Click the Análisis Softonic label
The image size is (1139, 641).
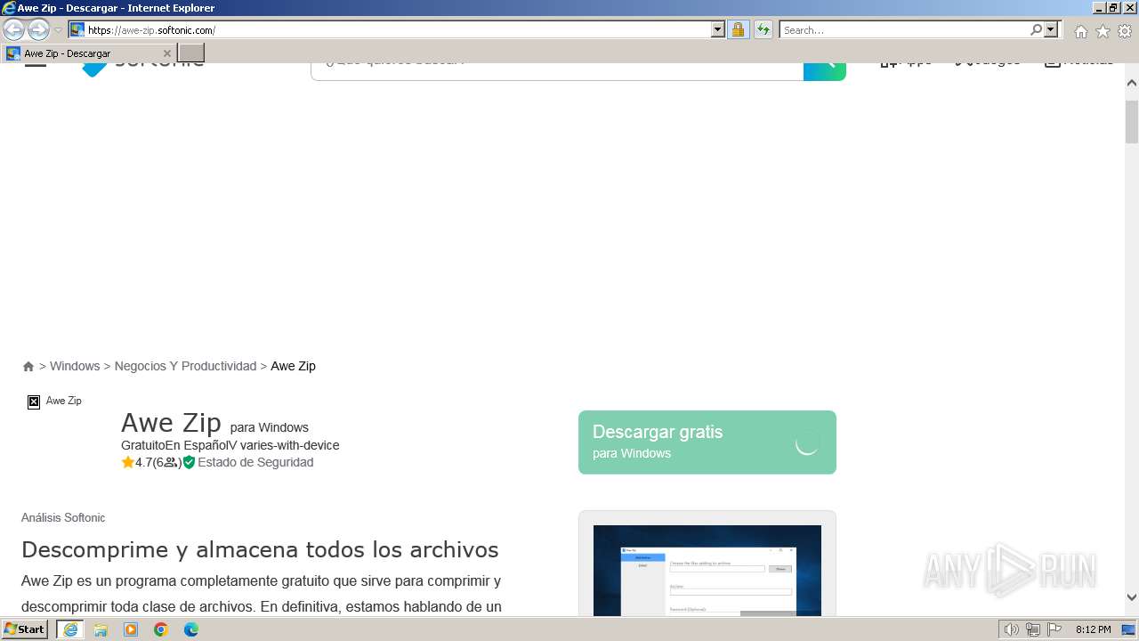tap(63, 517)
